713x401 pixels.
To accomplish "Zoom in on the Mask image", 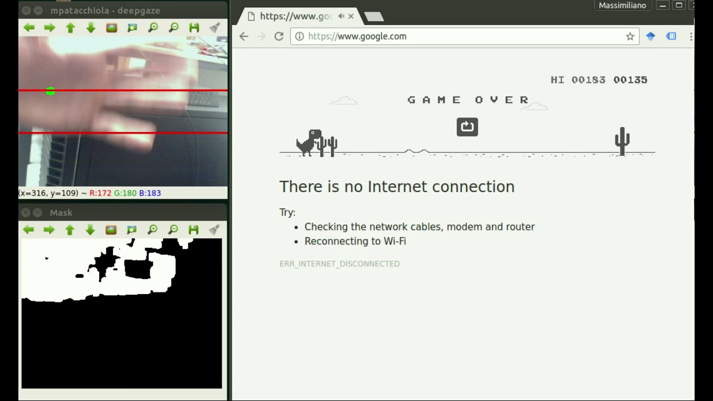I will click(152, 229).
